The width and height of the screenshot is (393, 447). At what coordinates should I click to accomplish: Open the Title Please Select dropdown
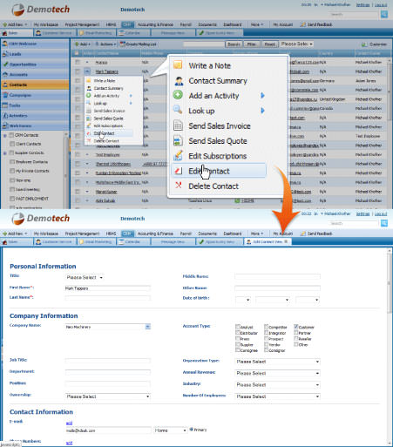click(85, 277)
